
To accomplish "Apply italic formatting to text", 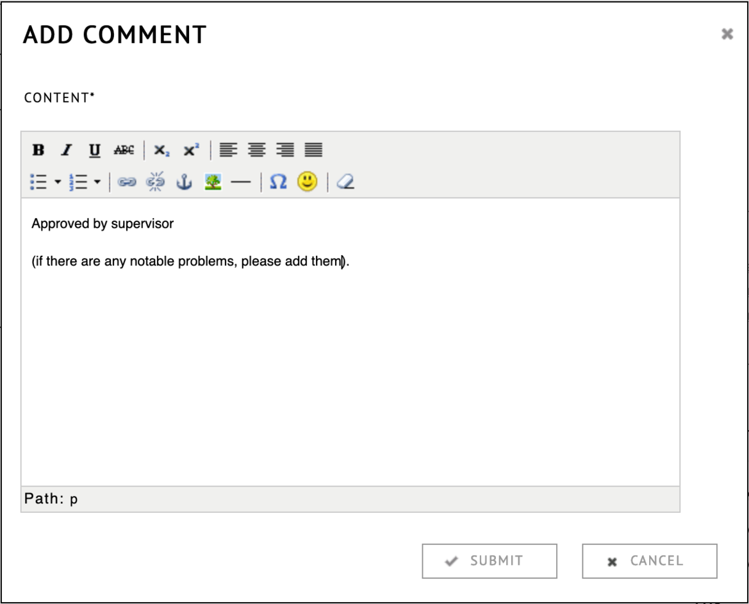I will (x=66, y=150).
